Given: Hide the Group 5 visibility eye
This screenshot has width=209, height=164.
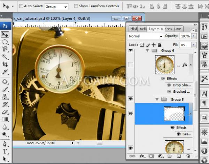Looking at the screenshot, I should 131,99.
